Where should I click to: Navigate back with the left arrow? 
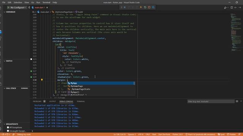coord(235,8)
